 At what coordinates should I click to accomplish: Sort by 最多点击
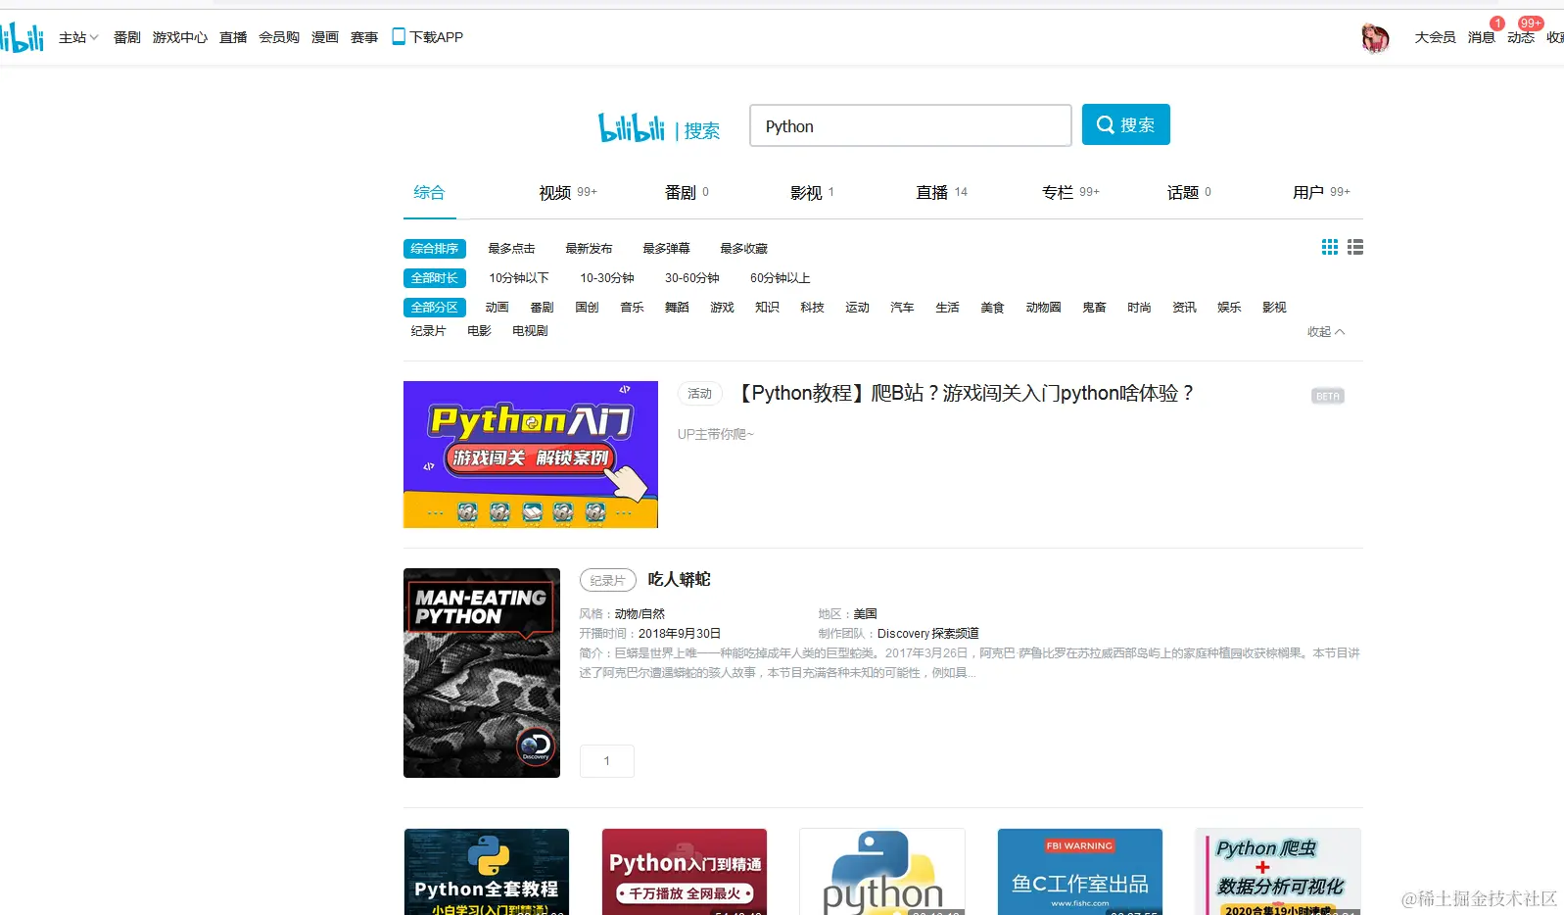(511, 249)
